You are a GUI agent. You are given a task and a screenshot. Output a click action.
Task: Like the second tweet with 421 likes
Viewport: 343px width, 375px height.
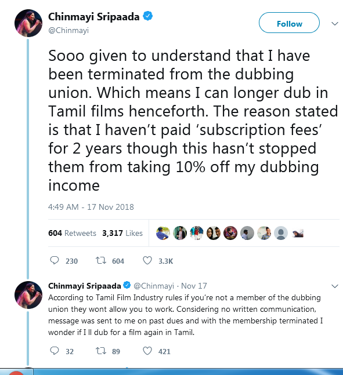point(147,351)
